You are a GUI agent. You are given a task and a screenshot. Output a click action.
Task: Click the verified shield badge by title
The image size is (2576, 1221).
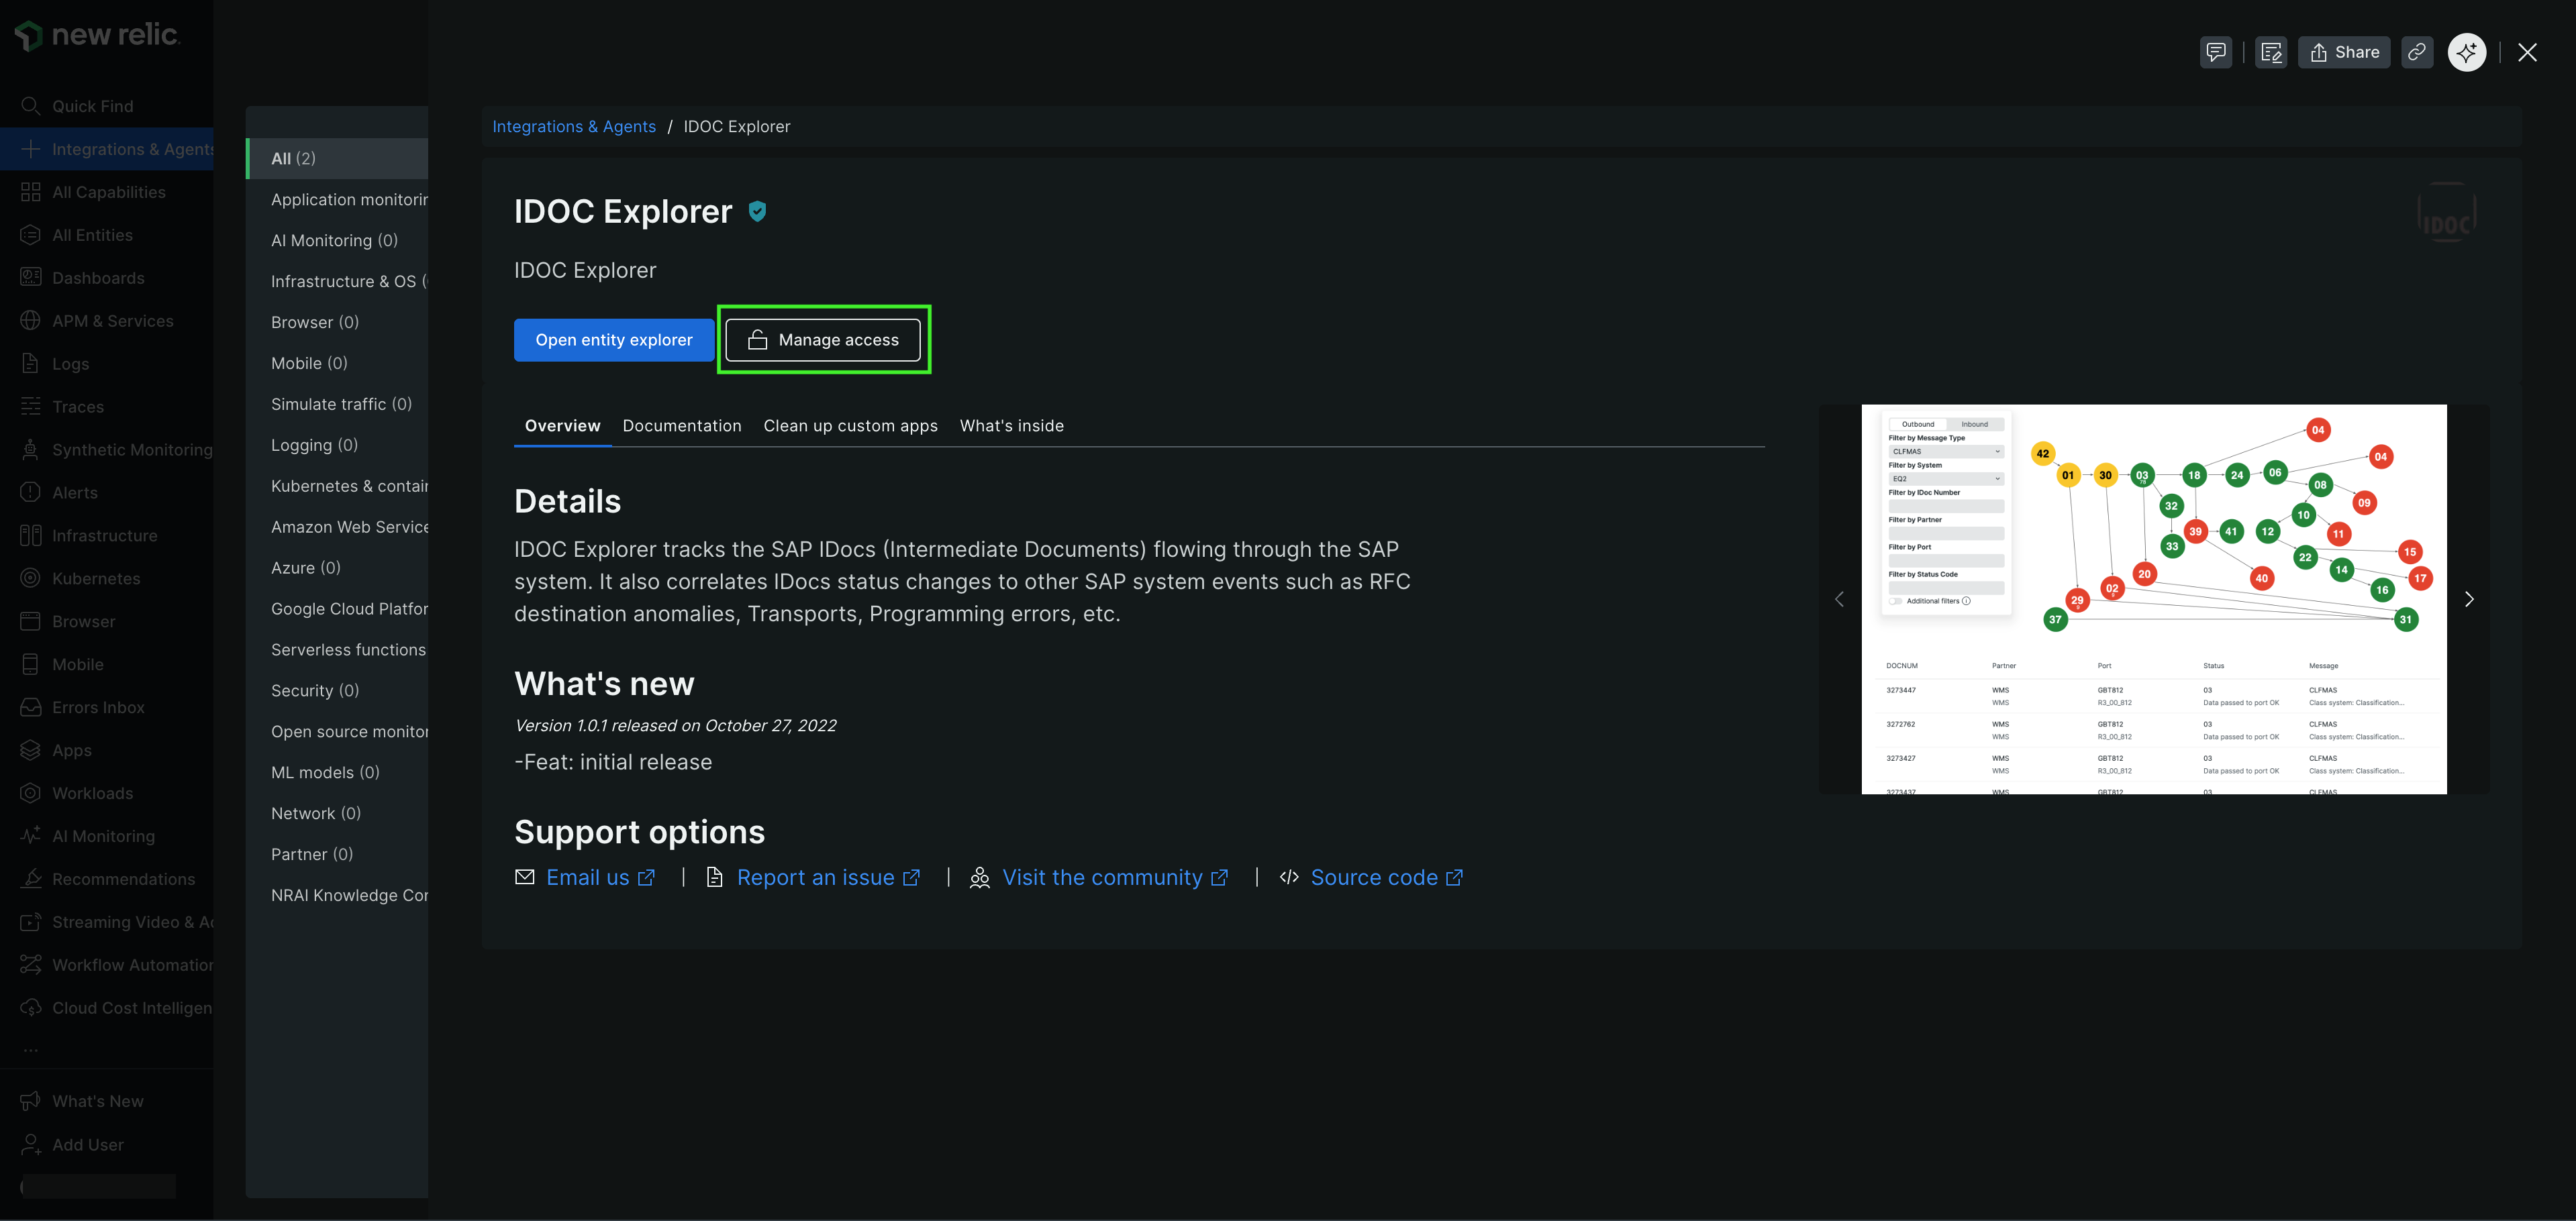coord(757,211)
